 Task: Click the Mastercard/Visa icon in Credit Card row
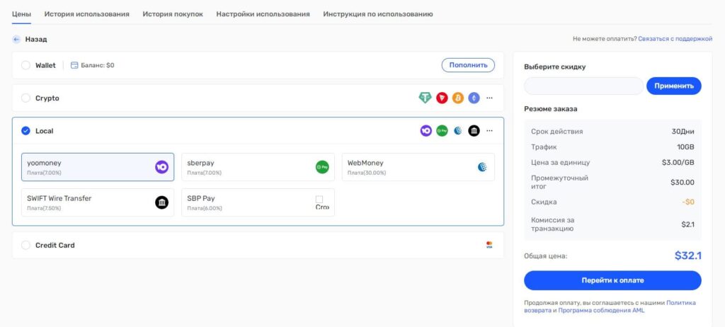click(x=489, y=245)
